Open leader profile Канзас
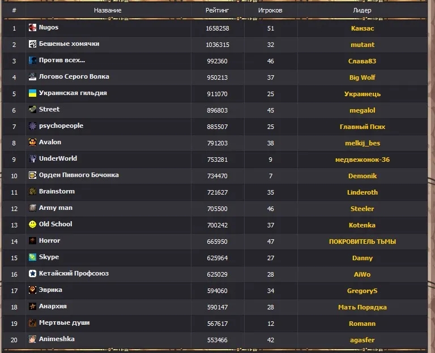The width and height of the screenshot is (435, 353). 362,28
